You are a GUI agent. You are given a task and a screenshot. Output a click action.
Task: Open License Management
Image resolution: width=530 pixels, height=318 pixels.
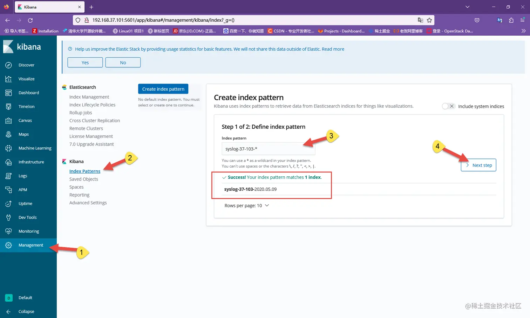(91, 136)
